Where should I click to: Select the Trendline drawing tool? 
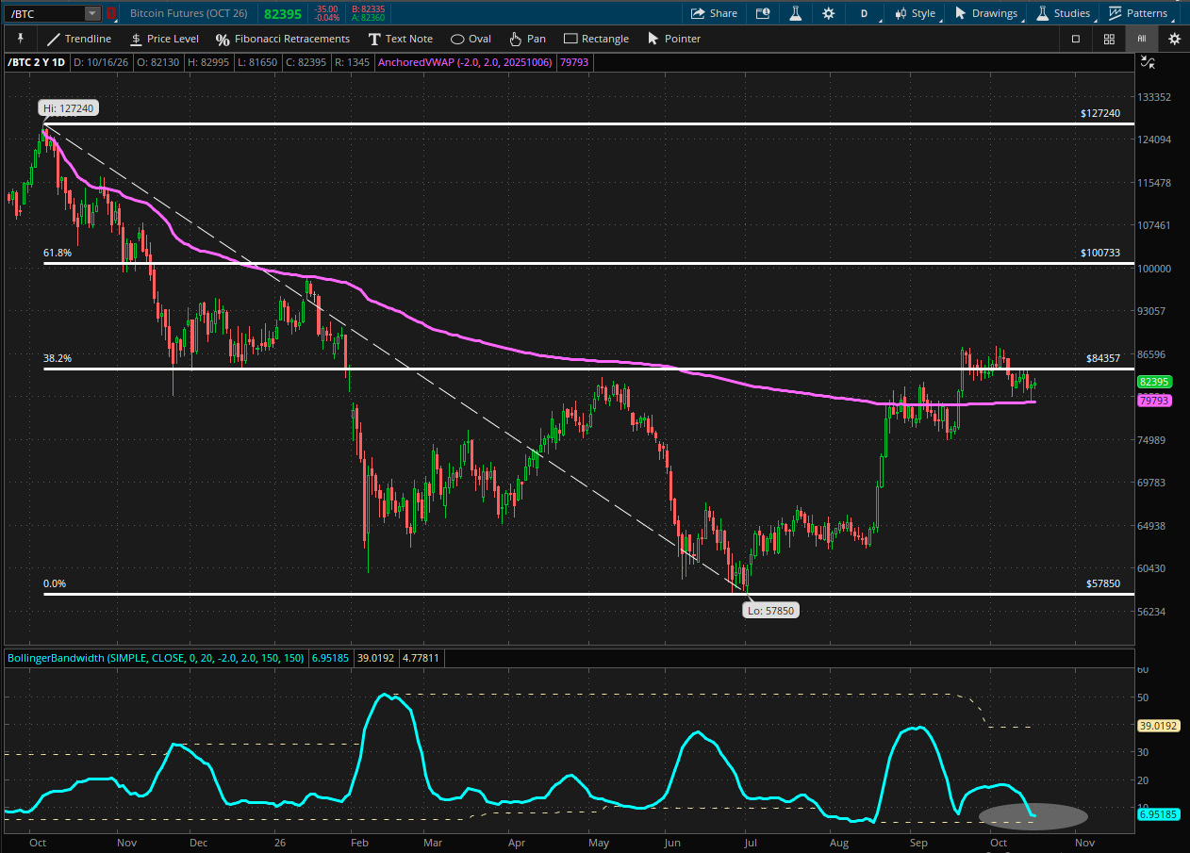[x=79, y=39]
